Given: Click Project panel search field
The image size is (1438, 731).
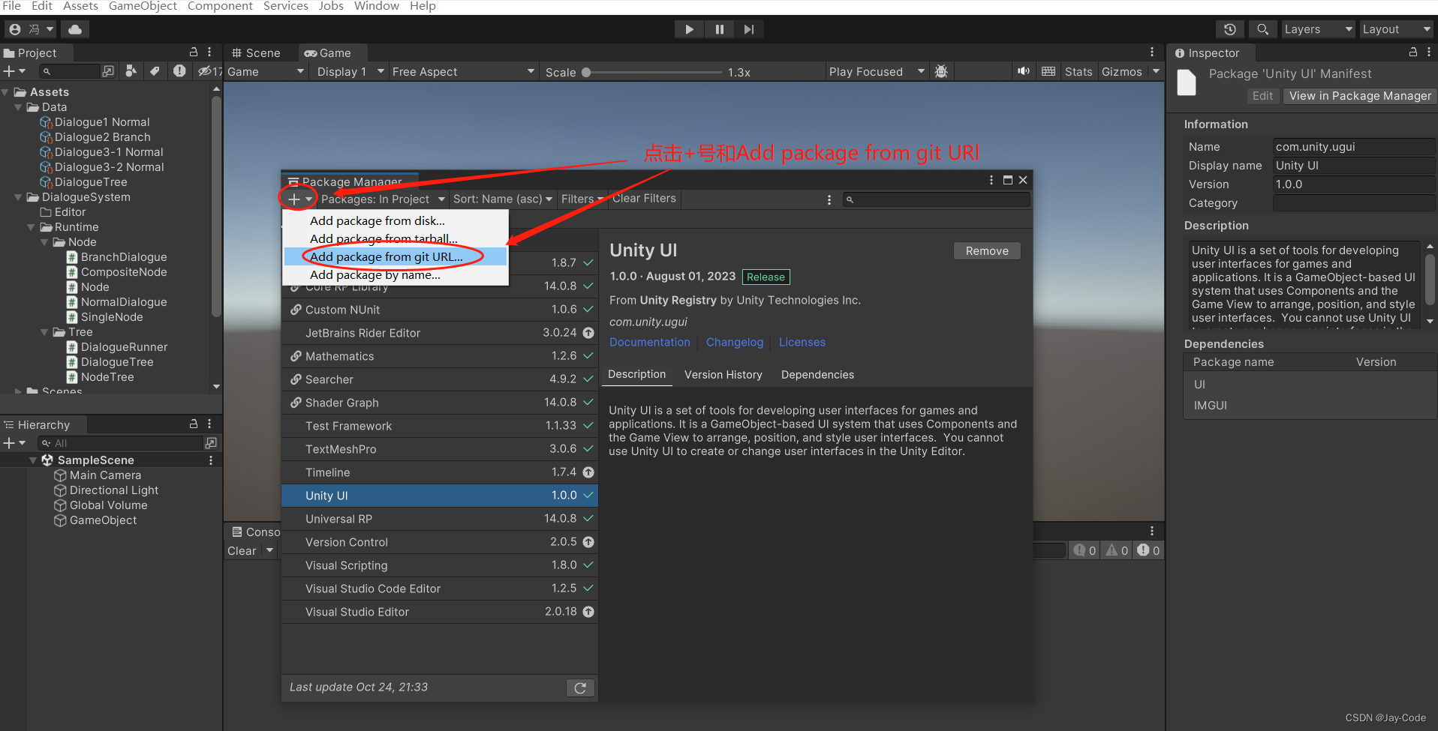Looking at the screenshot, I should (x=70, y=71).
